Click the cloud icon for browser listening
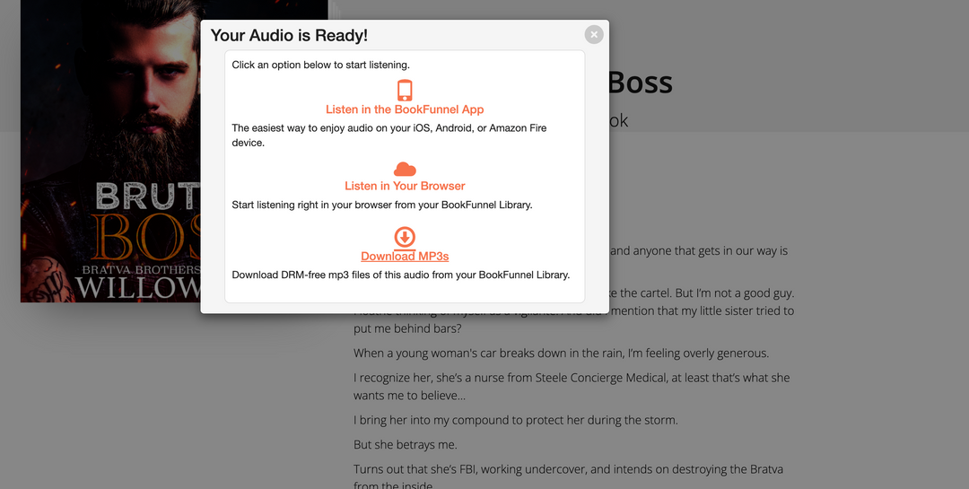Screen dimensions: 969x489 (x=405, y=169)
